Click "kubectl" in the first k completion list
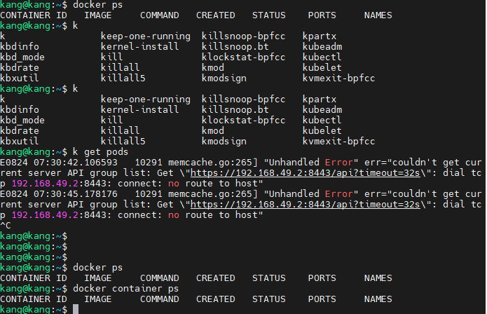Screen dimensions: 487x314 (322, 57)
